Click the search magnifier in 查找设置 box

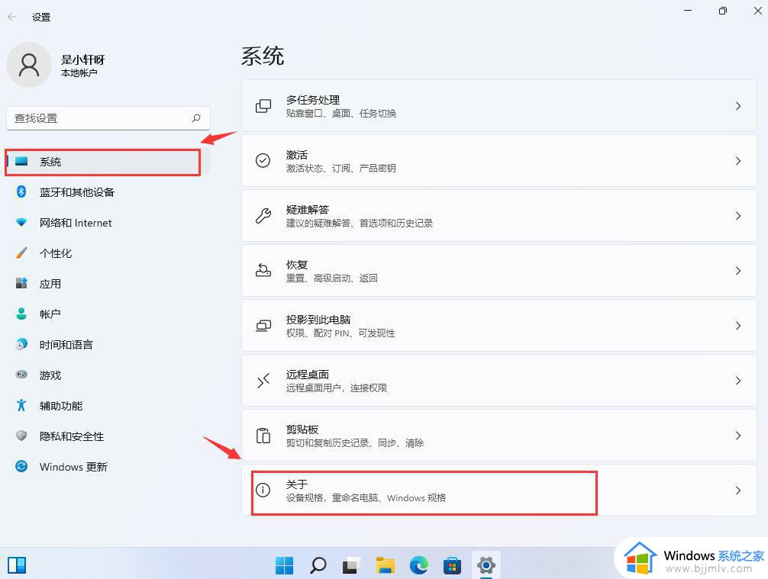coord(196,118)
